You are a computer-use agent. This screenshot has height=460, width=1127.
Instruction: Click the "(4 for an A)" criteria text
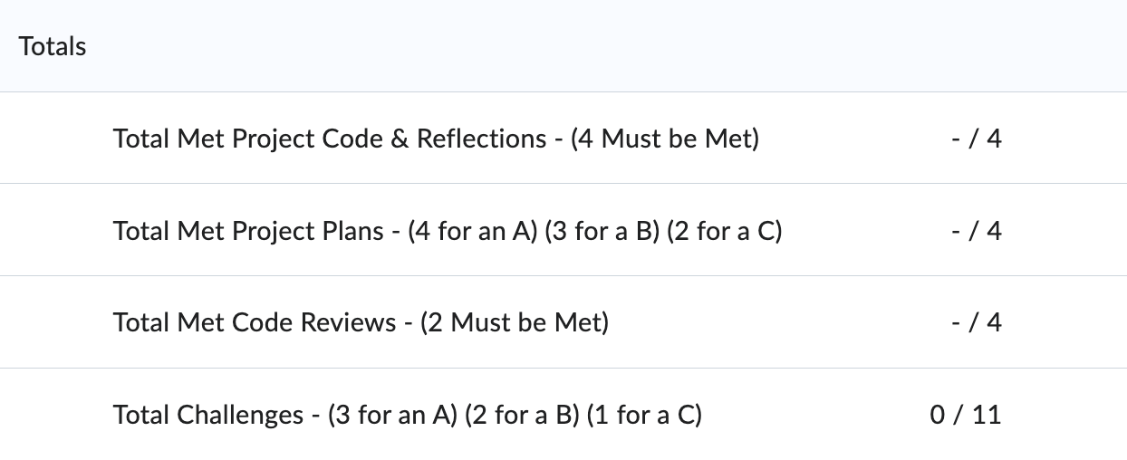(x=473, y=231)
